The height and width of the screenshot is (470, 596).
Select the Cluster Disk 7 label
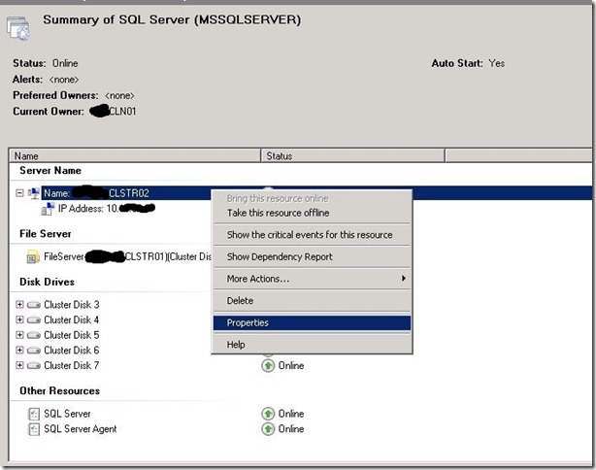(72, 366)
